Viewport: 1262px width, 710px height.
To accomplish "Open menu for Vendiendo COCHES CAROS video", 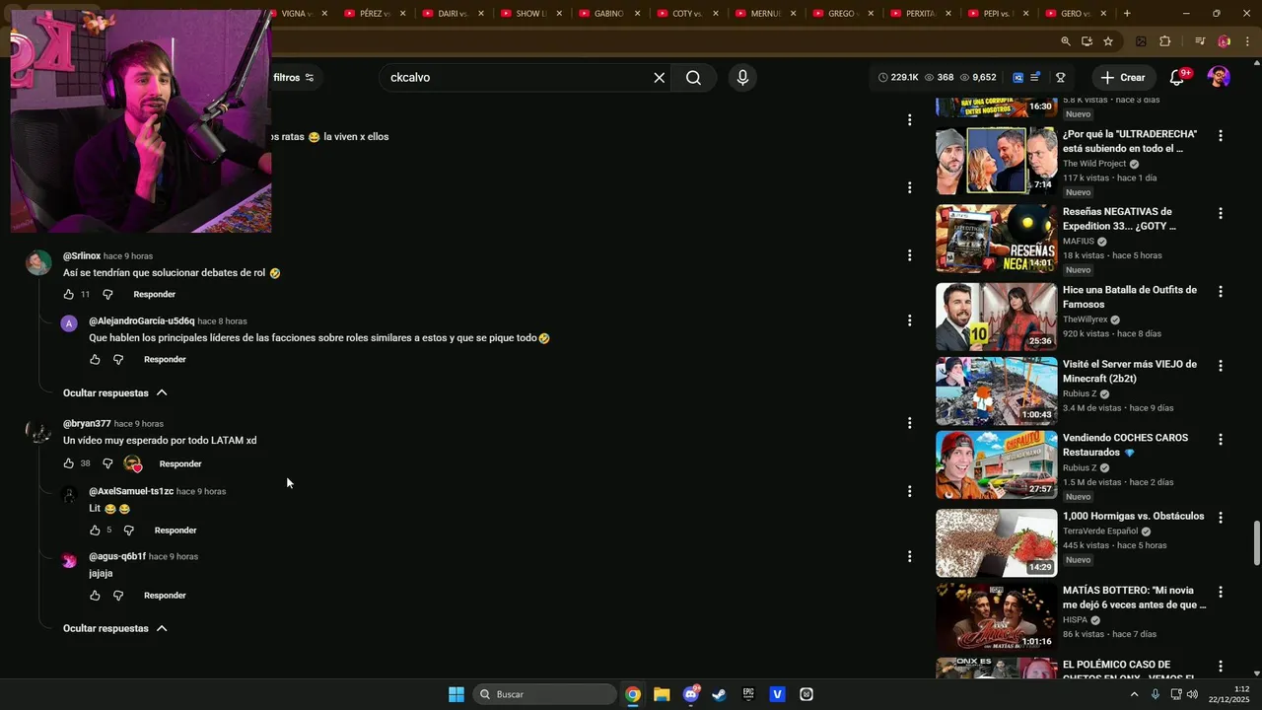I will (x=1221, y=440).
